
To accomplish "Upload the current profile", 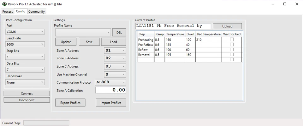I will point(227,26).
